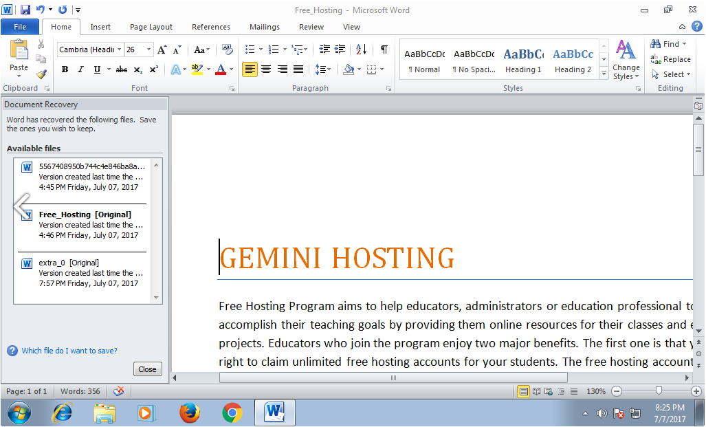Click the Cut scissors icon
Image resolution: width=706 pixels, height=427 pixels.
pos(41,44)
